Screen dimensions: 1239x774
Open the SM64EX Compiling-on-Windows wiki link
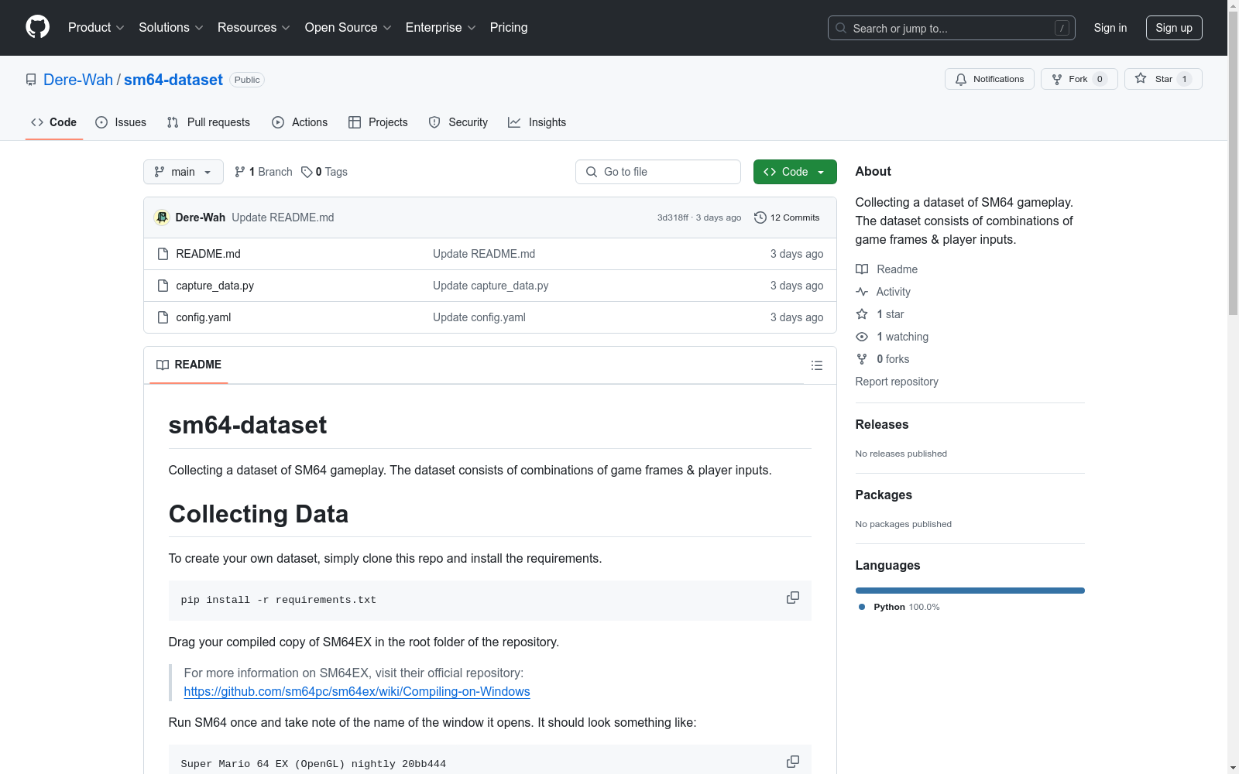(x=357, y=692)
